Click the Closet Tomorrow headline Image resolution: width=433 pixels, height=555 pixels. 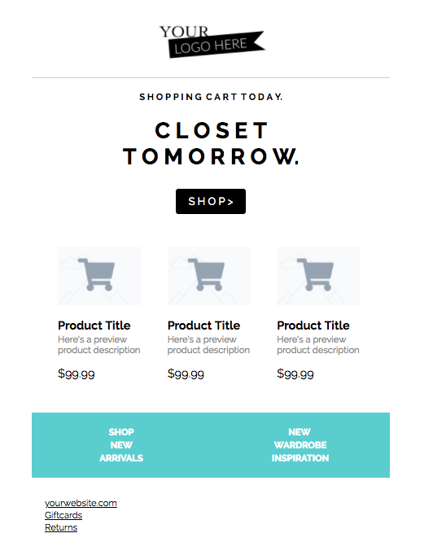click(x=211, y=143)
